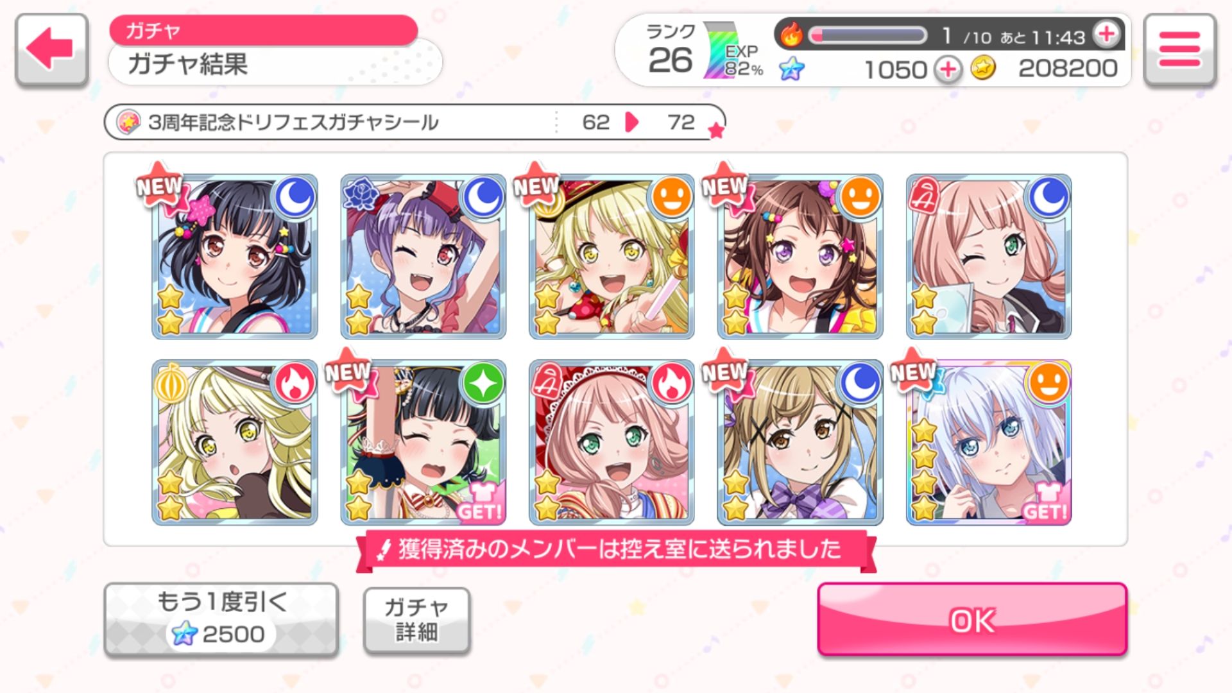This screenshot has width=1232, height=693.
Task: Open the new black-haired girl card in top row
Action: 235,256
